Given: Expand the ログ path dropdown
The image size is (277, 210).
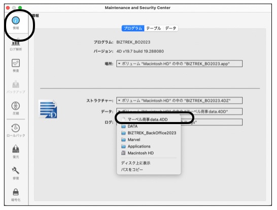Looking at the screenshot, I should pyautogui.click(x=212, y=122).
